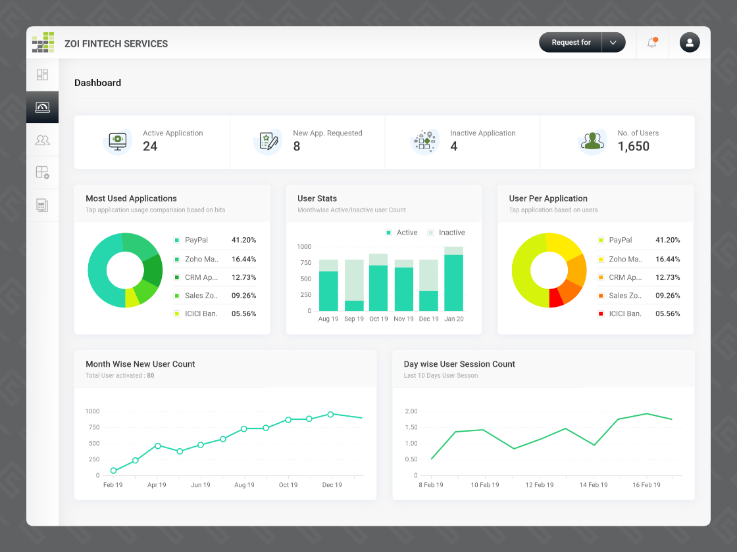Click the Inactive Application value 4
Screen dimensions: 737x552
pyautogui.click(x=453, y=147)
